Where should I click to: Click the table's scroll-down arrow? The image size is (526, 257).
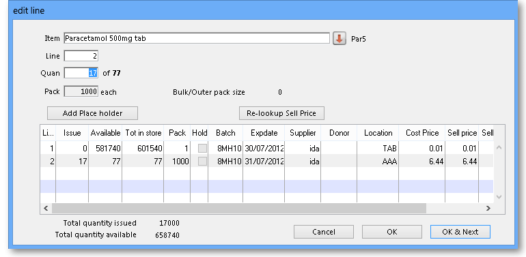pyautogui.click(x=499, y=197)
